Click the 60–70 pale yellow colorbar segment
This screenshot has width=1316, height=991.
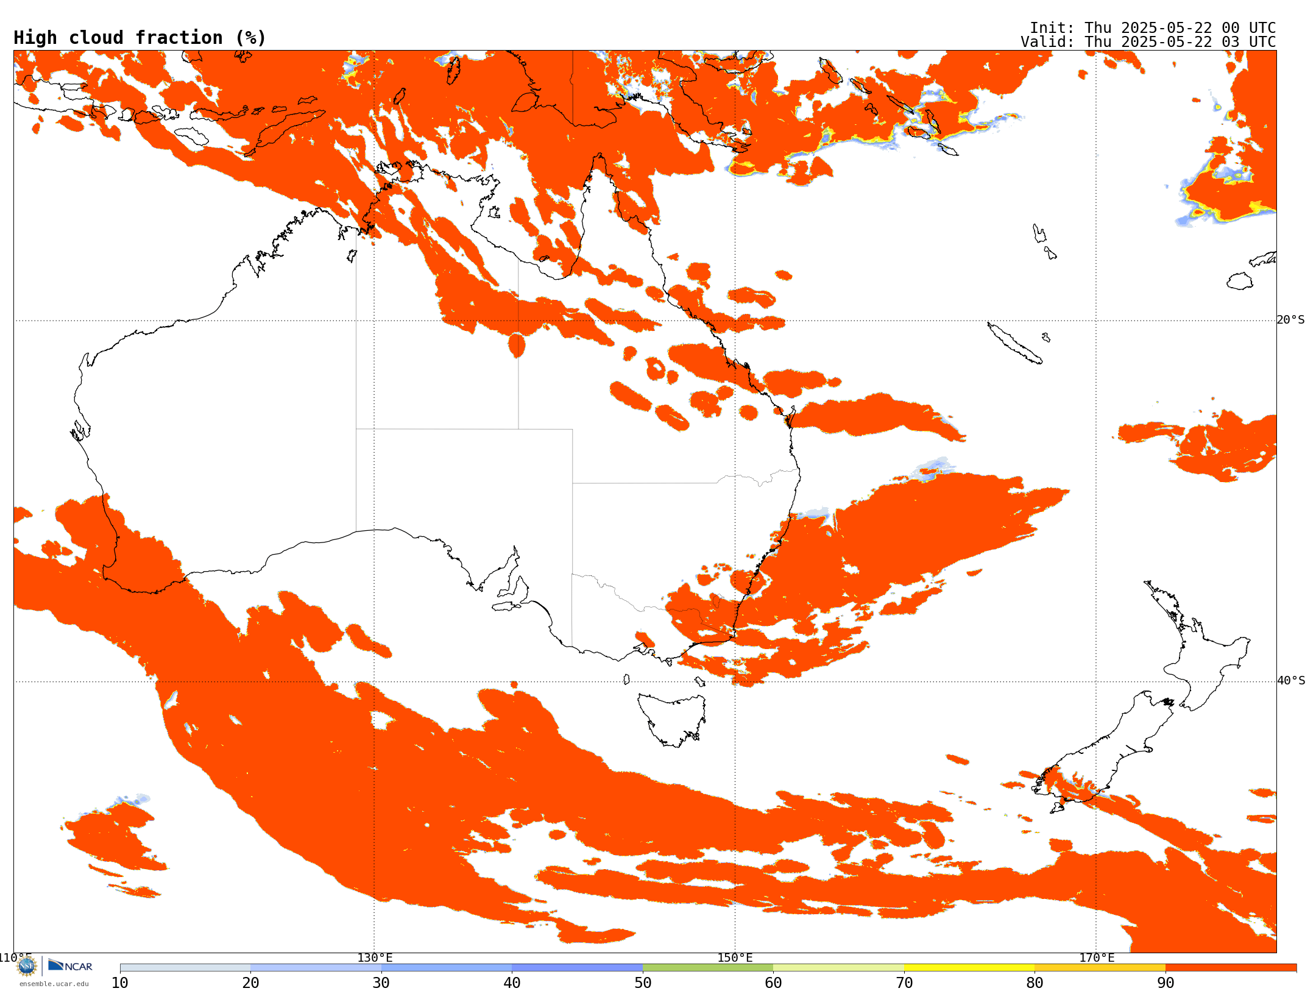(x=838, y=968)
